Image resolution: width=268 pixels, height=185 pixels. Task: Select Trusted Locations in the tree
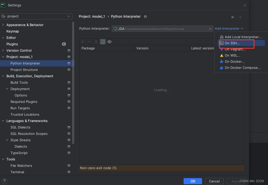tap(25, 114)
